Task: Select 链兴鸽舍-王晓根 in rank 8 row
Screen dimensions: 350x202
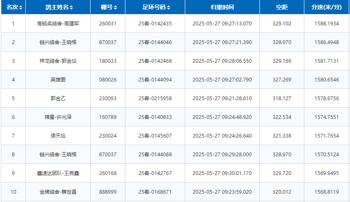Action: [58, 154]
